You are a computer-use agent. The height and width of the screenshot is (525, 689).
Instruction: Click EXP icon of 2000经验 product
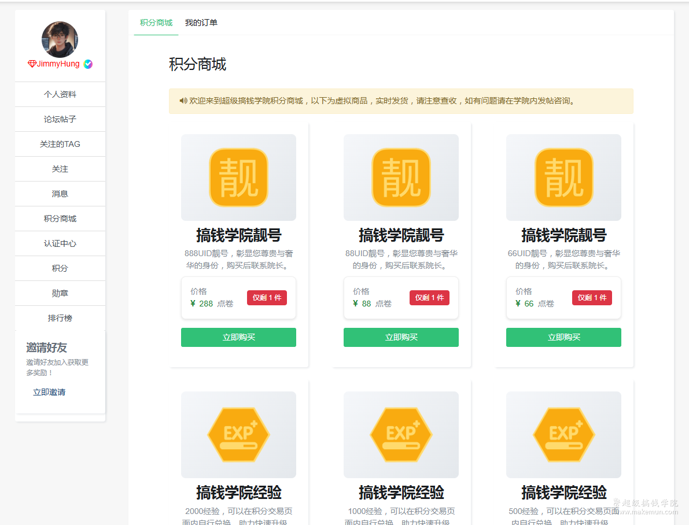238,434
